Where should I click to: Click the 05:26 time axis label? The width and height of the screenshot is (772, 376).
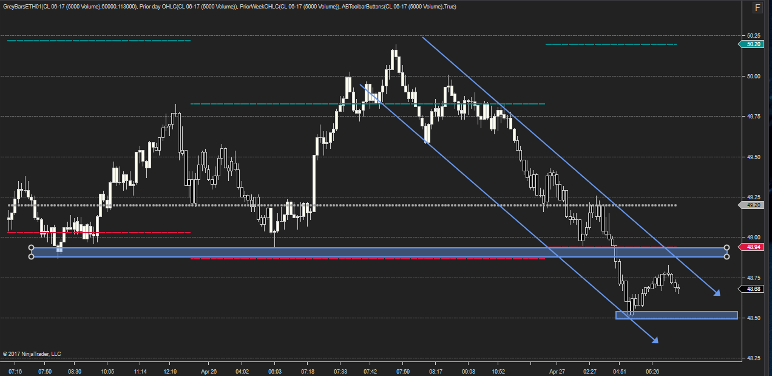(x=653, y=371)
